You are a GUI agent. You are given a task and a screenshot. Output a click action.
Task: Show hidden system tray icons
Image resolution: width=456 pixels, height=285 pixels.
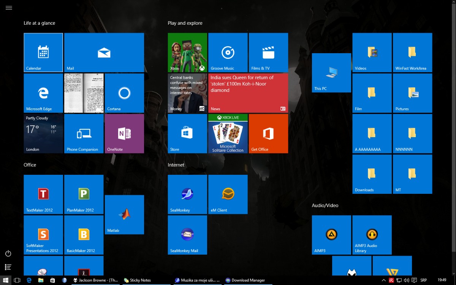tap(384, 280)
